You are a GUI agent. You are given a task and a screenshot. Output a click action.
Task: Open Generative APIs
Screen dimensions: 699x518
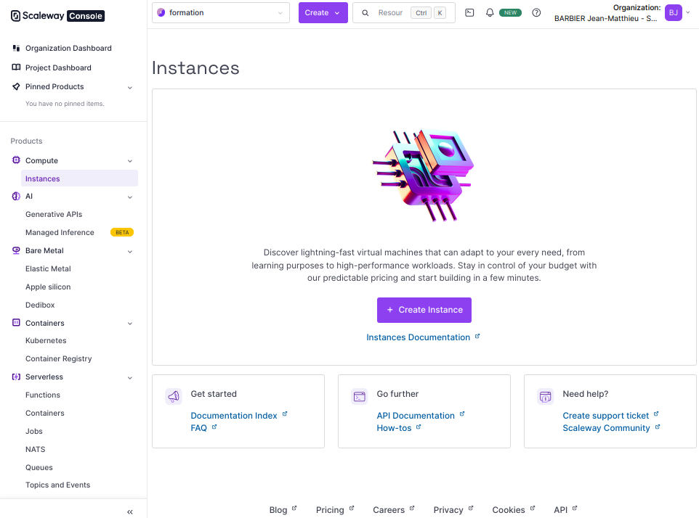pyautogui.click(x=54, y=214)
